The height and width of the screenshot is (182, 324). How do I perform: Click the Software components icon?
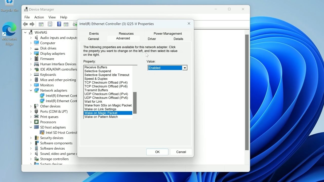click(36, 143)
